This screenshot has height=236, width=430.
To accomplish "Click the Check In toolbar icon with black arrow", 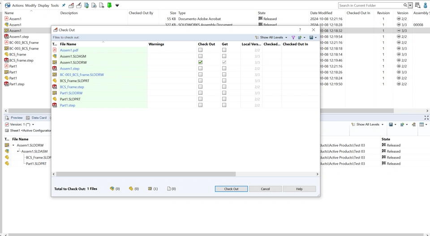I will [79, 5].
